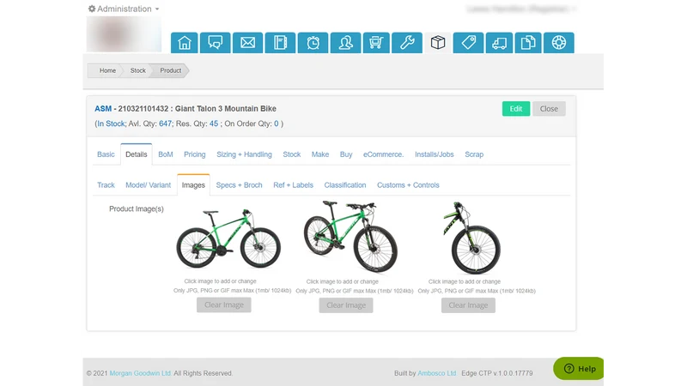Open the price tag icon

(x=468, y=42)
